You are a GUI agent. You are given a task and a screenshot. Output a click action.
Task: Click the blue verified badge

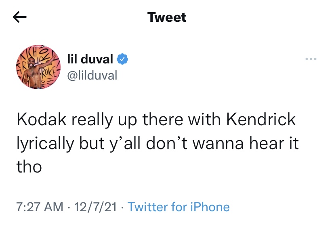pyautogui.click(x=122, y=59)
